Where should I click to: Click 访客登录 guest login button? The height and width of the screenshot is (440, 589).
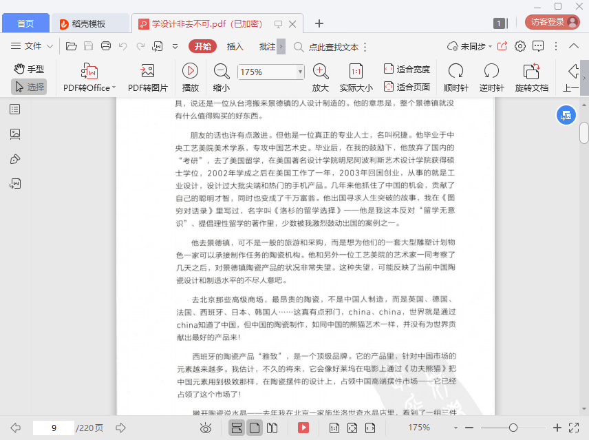[x=552, y=22]
